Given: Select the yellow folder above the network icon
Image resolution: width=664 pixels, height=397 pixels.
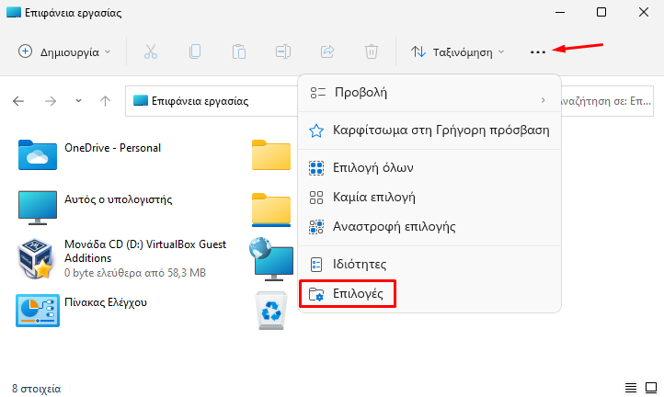Looking at the screenshot, I should click(x=271, y=210).
